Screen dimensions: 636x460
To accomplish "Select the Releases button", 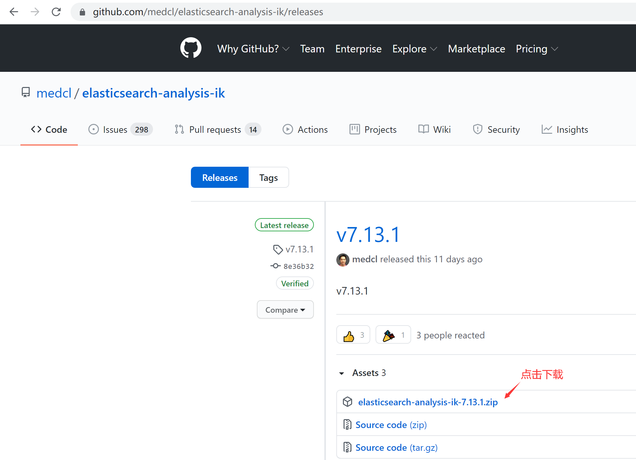I will click(x=220, y=177).
